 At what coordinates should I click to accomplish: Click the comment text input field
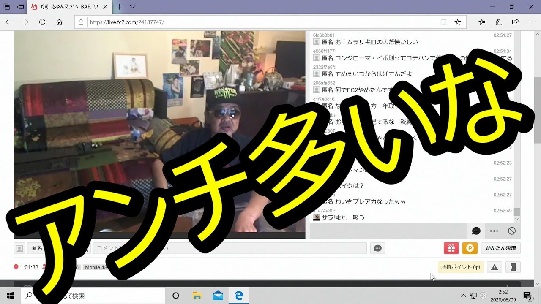pos(230,248)
